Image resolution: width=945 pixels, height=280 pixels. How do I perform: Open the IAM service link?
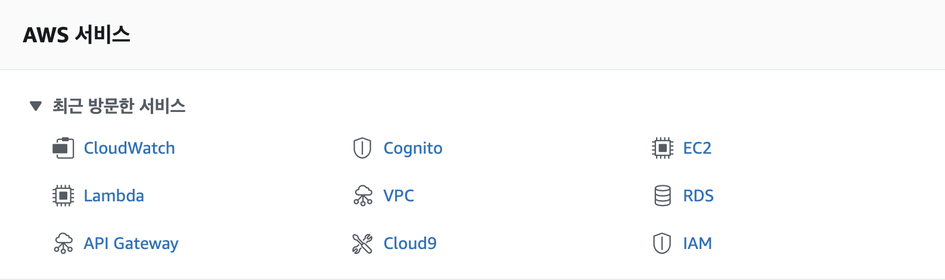(697, 244)
